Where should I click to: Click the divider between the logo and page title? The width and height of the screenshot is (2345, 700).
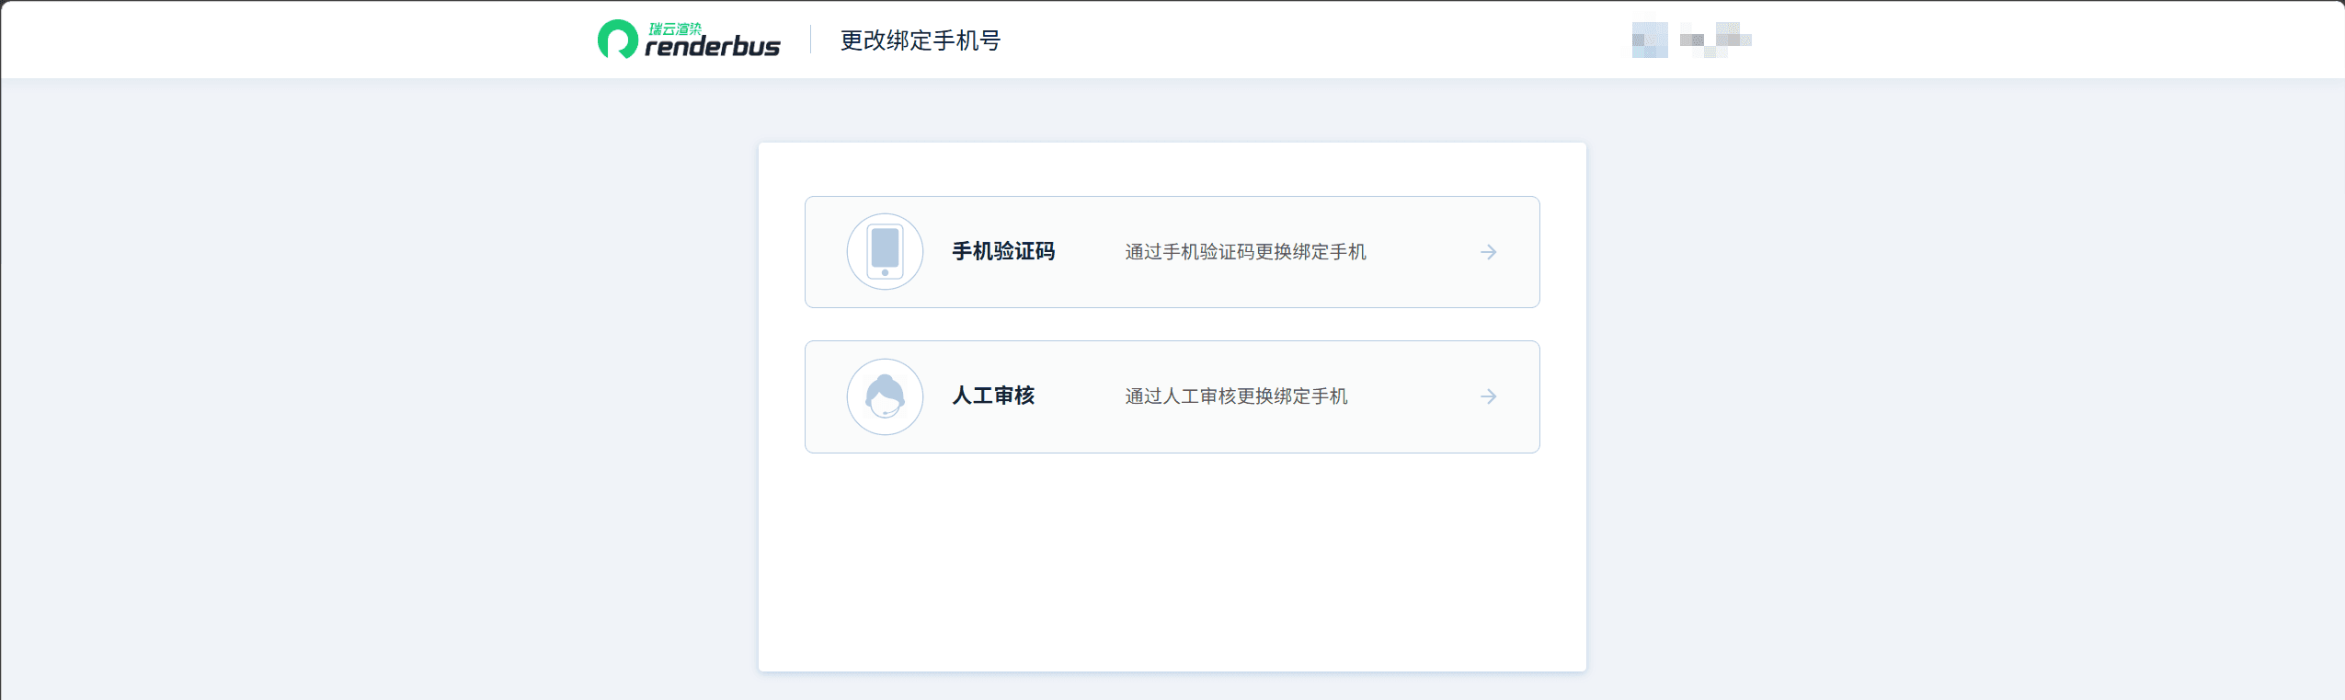point(810,40)
